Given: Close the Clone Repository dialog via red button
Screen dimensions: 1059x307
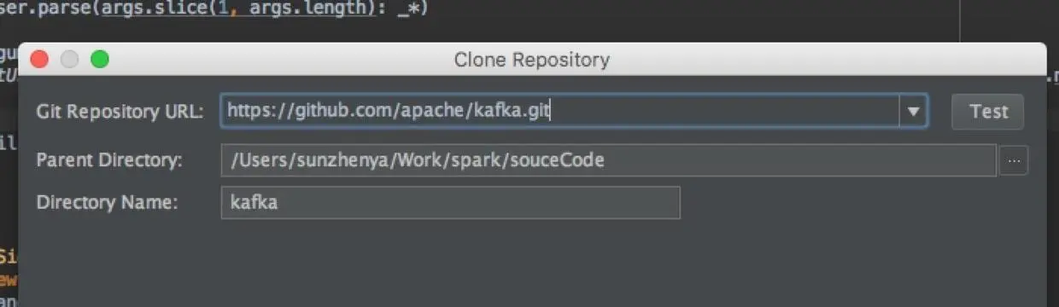Looking at the screenshot, I should click(x=39, y=60).
